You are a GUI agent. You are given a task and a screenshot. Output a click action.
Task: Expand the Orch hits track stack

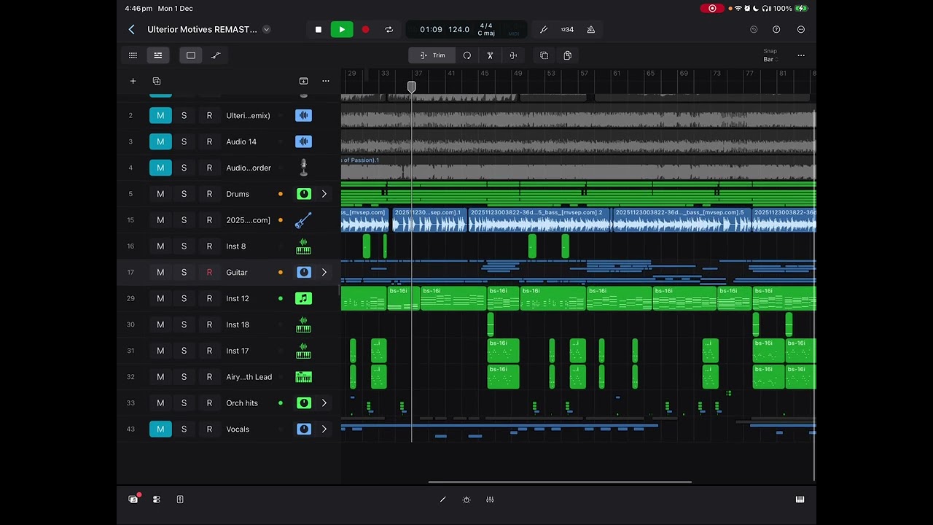[x=324, y=402]
